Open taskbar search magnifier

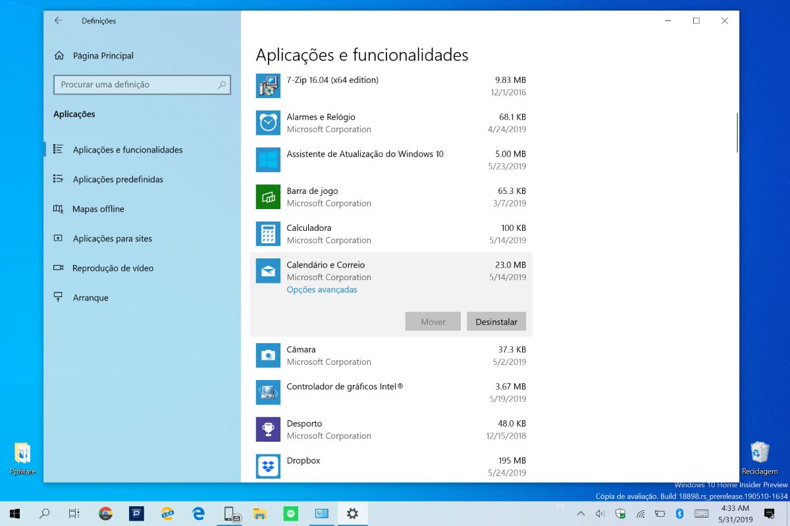(45, 514)
